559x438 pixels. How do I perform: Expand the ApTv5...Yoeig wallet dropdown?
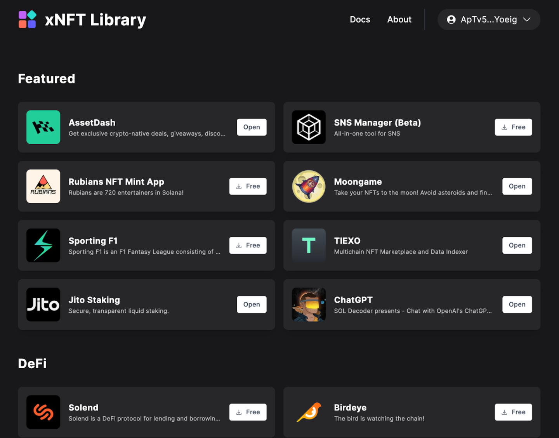[489, 19]
